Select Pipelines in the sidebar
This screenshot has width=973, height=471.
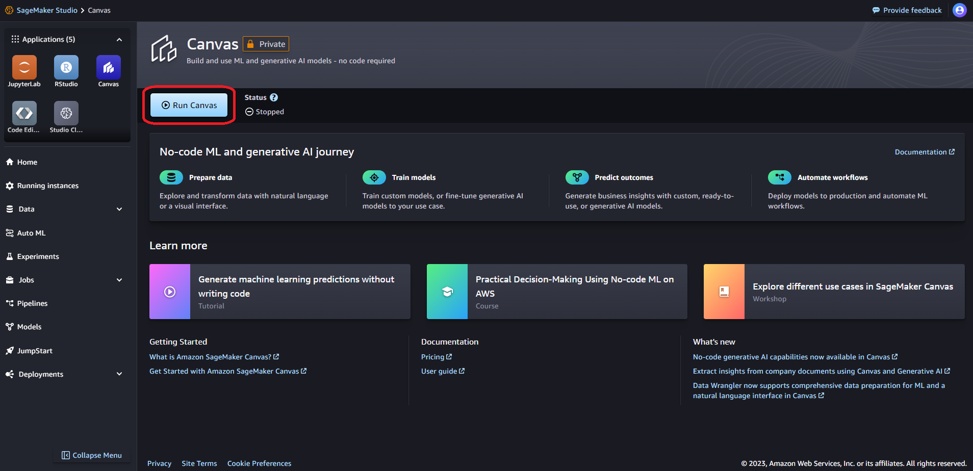(32, 303)
